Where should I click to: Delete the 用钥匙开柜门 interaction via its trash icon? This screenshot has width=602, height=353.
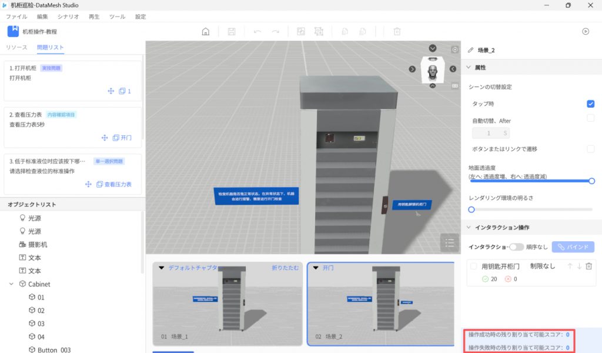588,267
